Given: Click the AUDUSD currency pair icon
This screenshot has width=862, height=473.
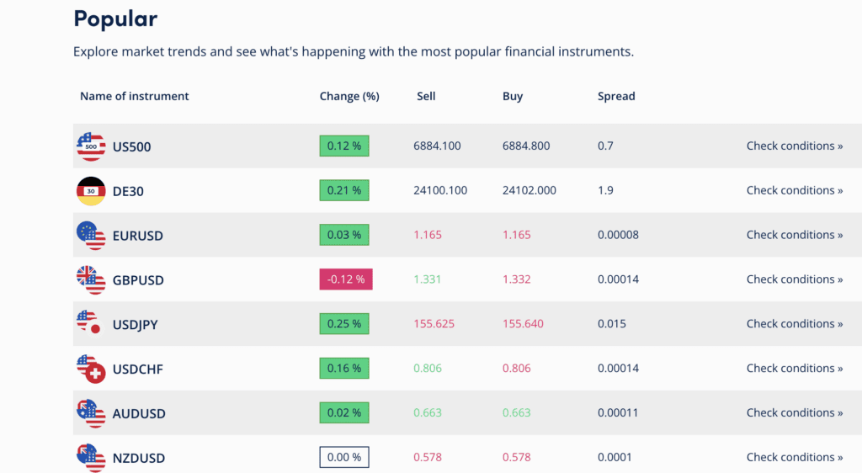Looking at the screenshot, I should click(x=90, y=413).
